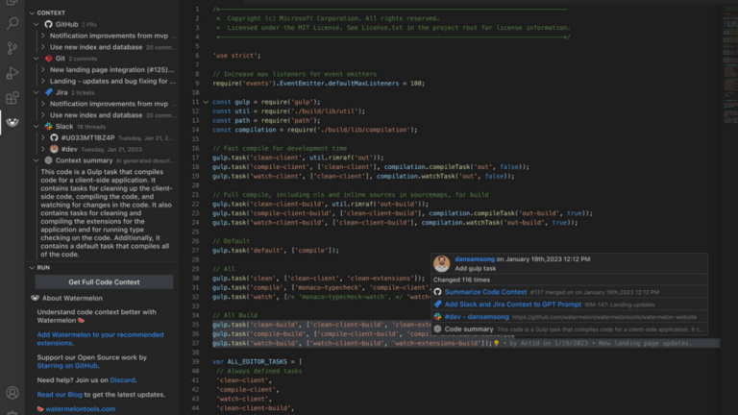Open the Starring on GitHub link
The height and width of the screenshot is (415, 738).
67,366
